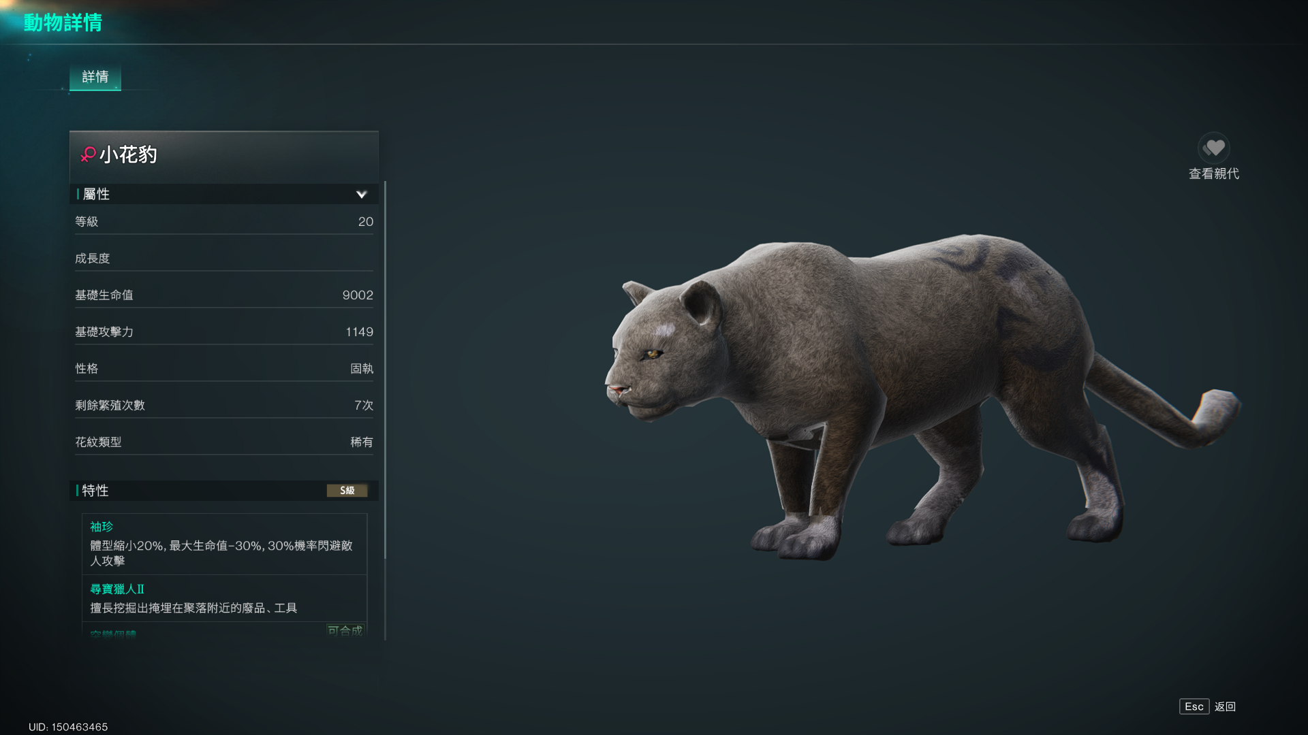Open the 詳情 tab
This screenshot has width=1308, height=735.
point(95,77)
